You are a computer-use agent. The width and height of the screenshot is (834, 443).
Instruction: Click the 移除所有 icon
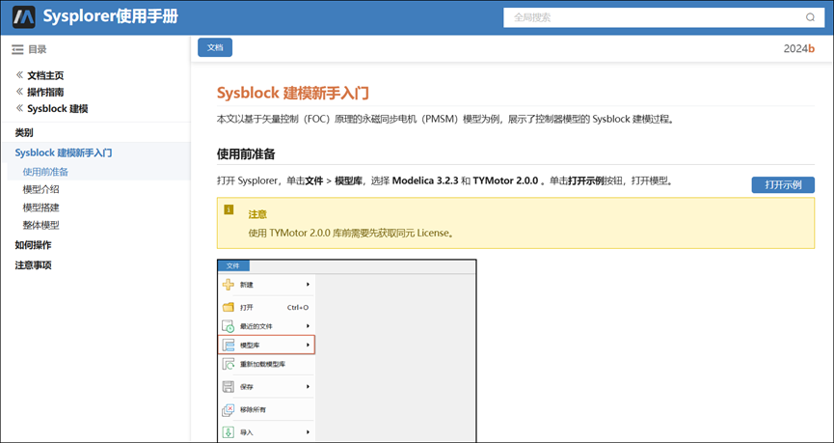229,410
